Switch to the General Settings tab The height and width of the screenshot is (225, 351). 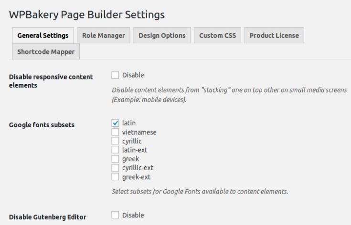(x=43, y=36)
